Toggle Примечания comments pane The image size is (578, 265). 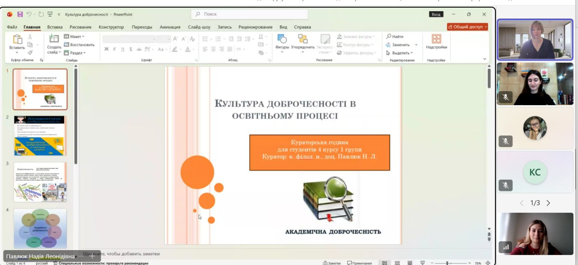(359, 263)
